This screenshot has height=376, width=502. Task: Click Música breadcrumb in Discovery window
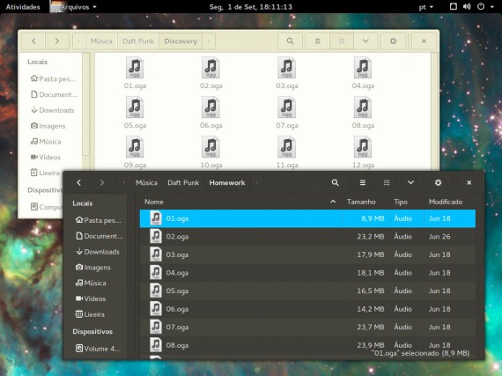(x=101, y=41)
